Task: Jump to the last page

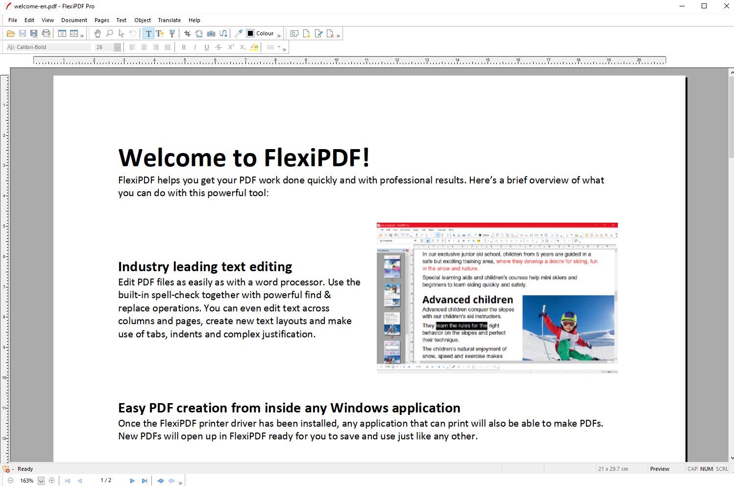Action: tap(144, 481)
